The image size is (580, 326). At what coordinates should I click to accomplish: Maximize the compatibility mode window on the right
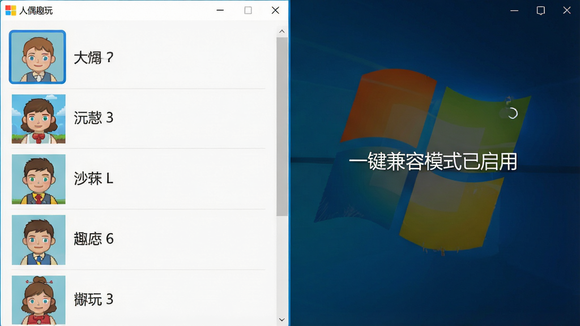point(541,11)
